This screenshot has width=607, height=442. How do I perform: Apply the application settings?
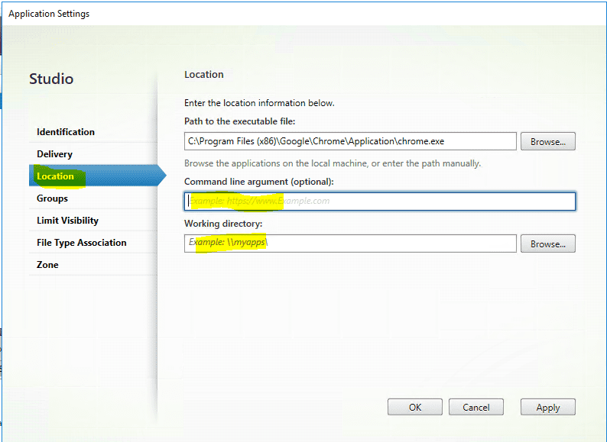pyautogui.click(x=548, y=407)
